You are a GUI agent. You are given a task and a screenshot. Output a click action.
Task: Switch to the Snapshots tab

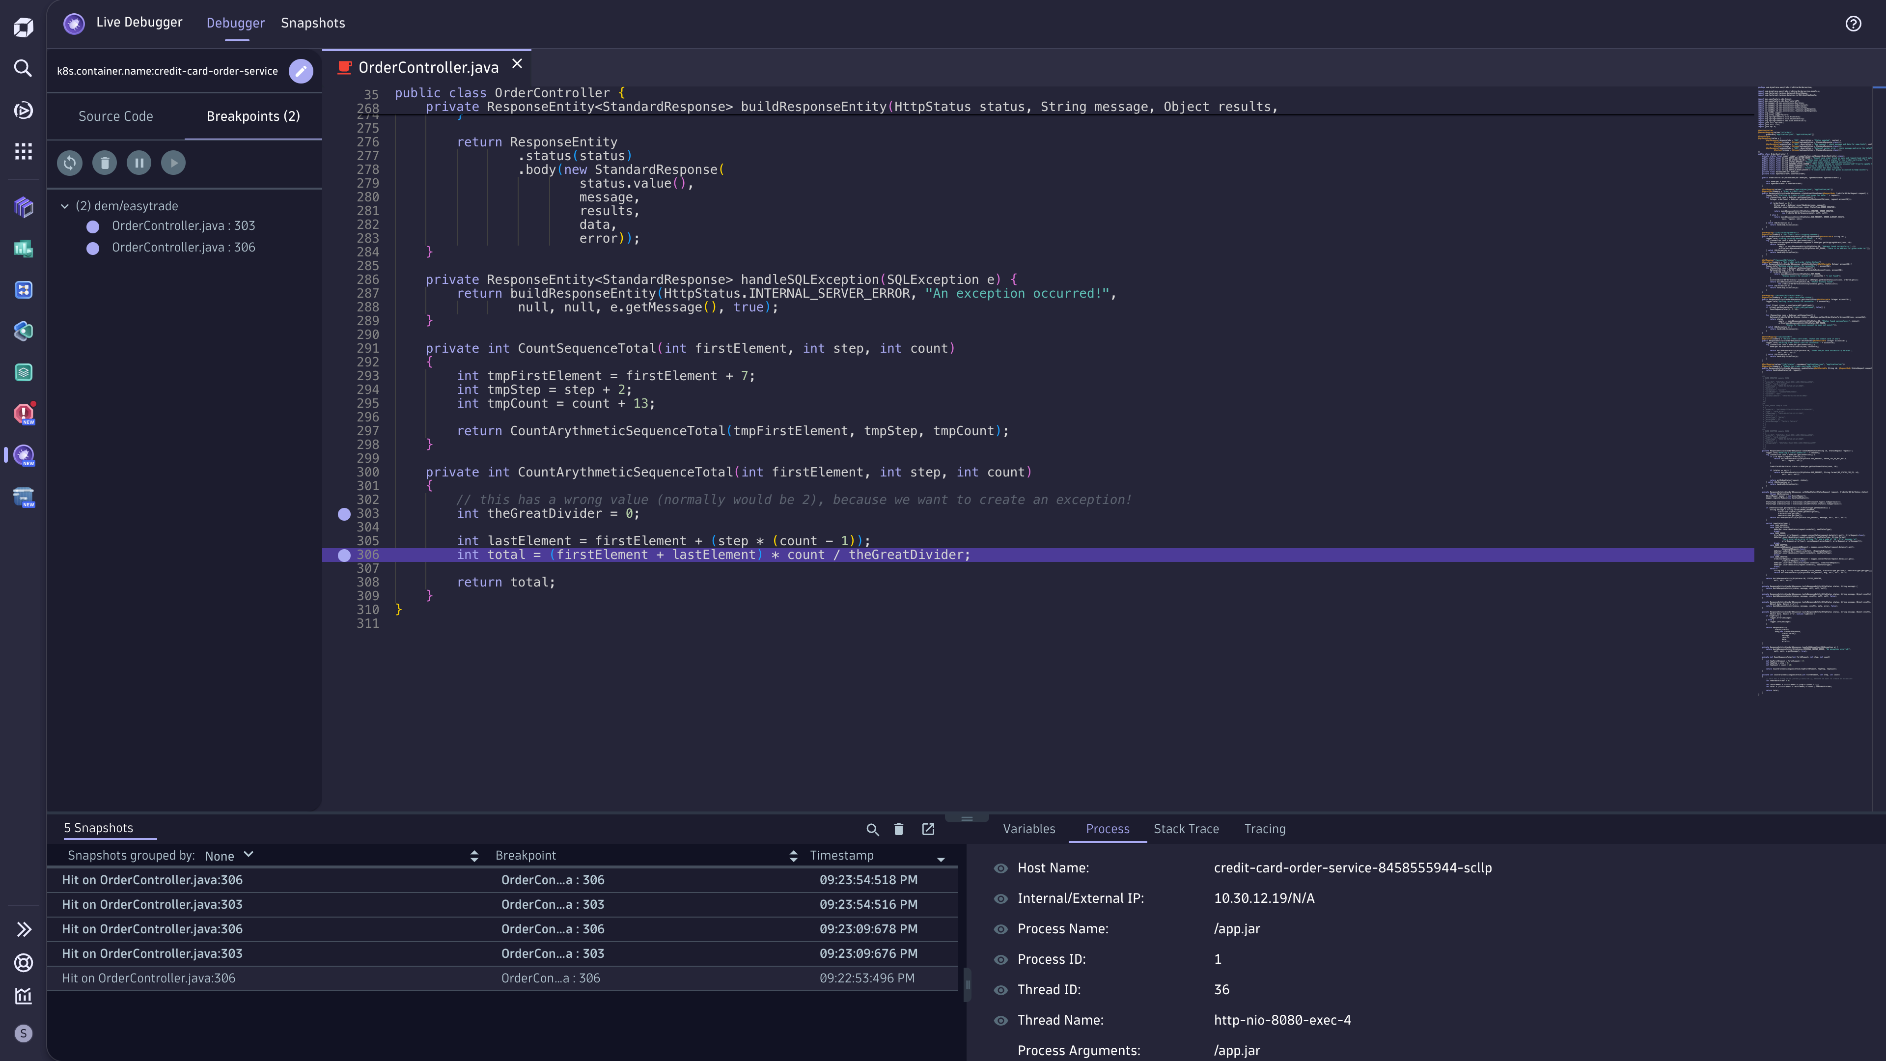313,23
